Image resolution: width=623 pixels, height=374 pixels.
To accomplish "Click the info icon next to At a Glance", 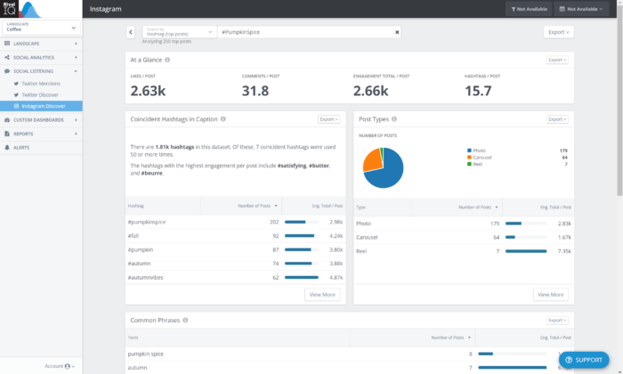I will coord(167,60).
